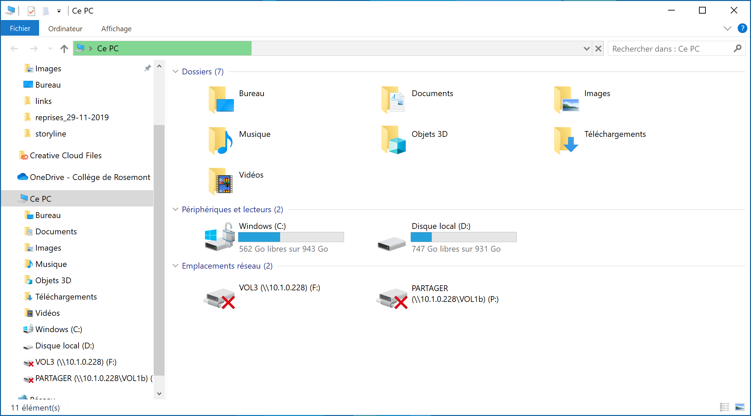Open the Fichier menu tab

coord(20,29)
